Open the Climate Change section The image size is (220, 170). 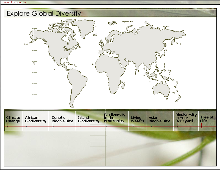13,118
